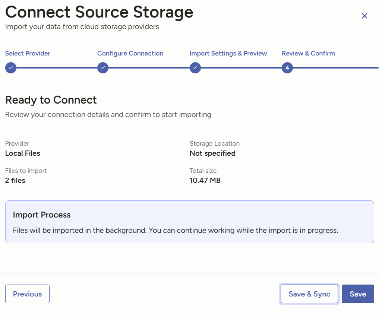Click the stepper progress line after step 4
Viewport: 382px width, 314px height.
[335, 68]
